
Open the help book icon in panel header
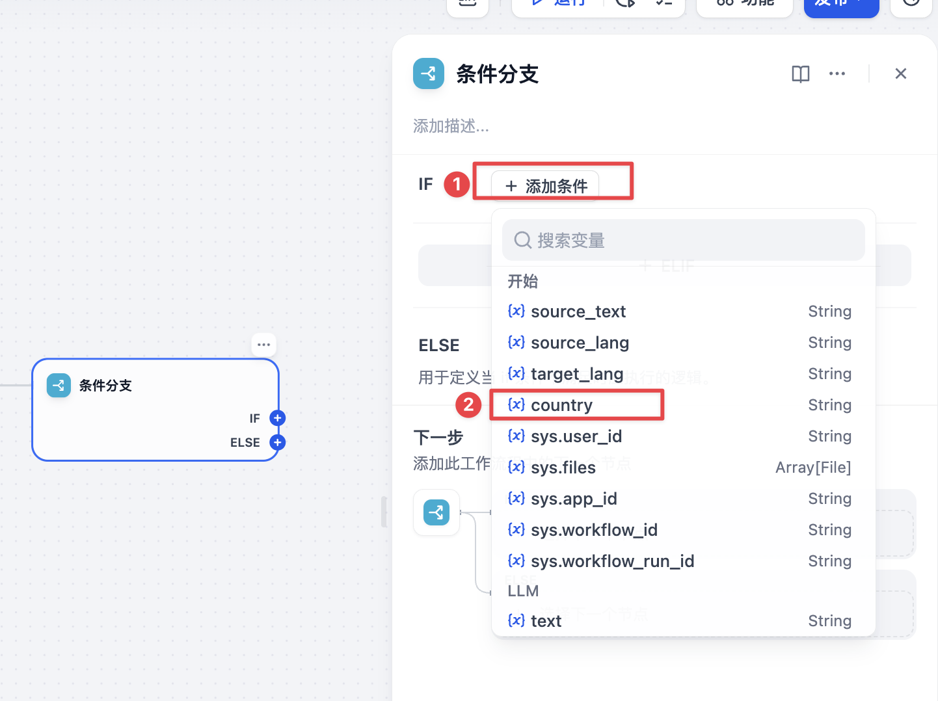(x=800, y=74)
